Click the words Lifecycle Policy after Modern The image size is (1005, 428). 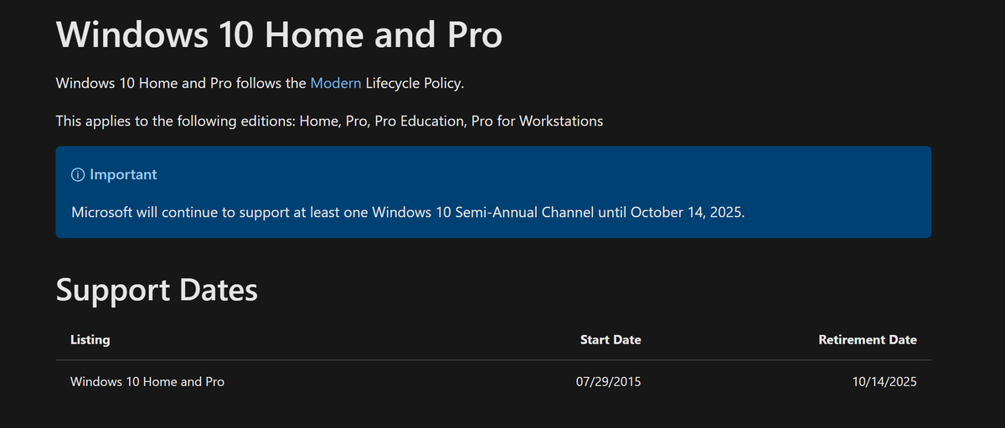[413, 83]
